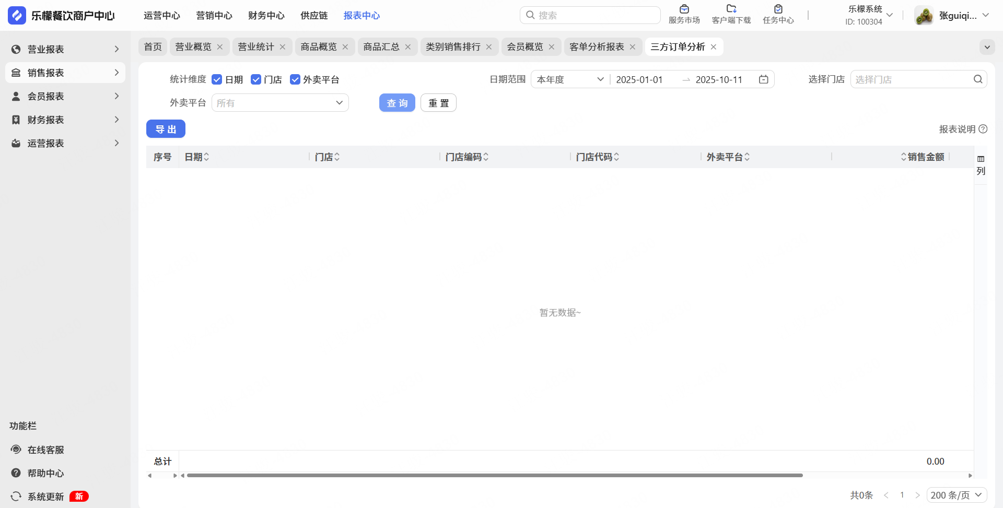Click the 系统更新 refresh icon
The image size is (1003, 508).
click(x=16, y=497)
